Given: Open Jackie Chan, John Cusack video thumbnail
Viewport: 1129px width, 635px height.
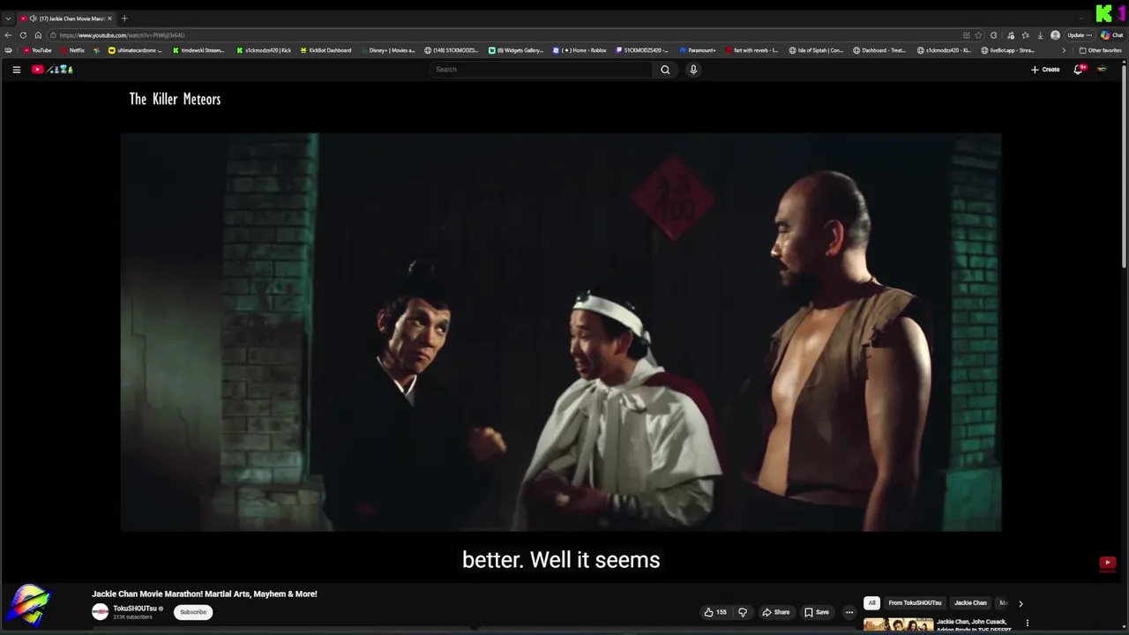Looking at the screenshot, I should pyautogui.click(x=898, y=625).
